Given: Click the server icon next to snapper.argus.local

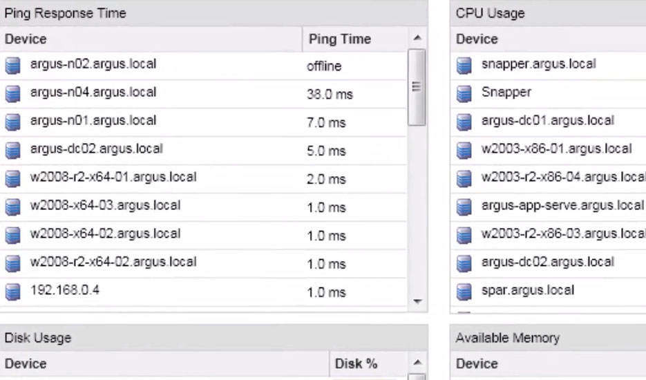Looking at the screenshot, I should tap(465, 65).
